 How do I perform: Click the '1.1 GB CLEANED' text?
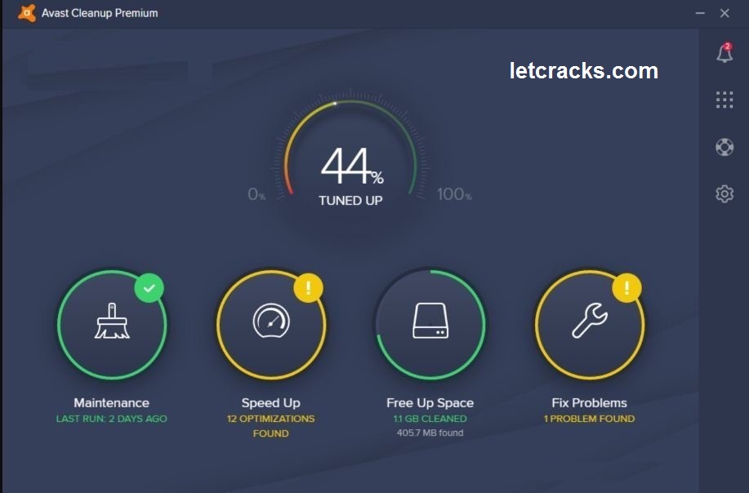coord(430,419)
